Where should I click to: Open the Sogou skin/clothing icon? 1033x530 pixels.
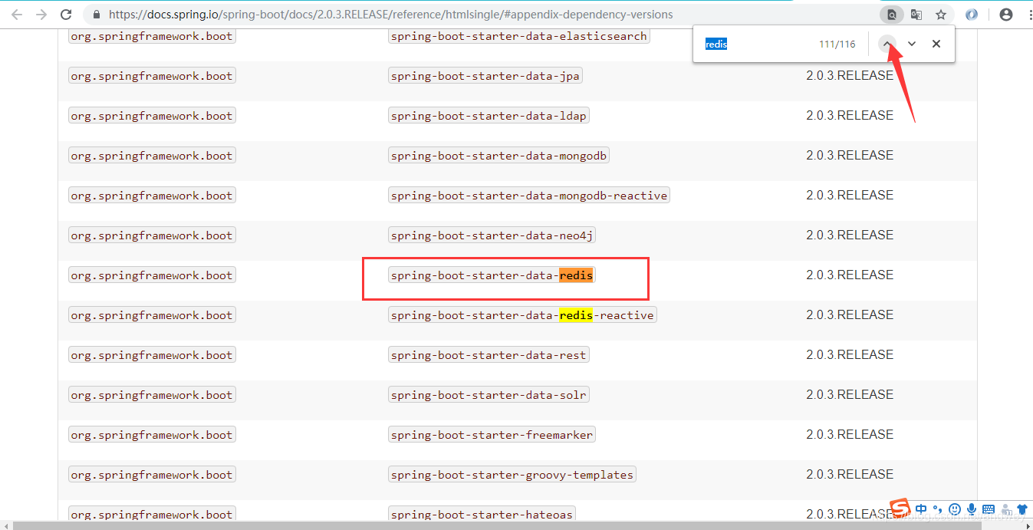[1022, 509]
